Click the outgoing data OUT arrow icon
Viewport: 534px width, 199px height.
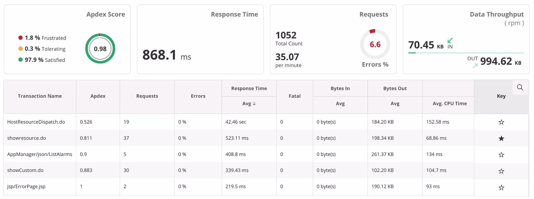475,66
